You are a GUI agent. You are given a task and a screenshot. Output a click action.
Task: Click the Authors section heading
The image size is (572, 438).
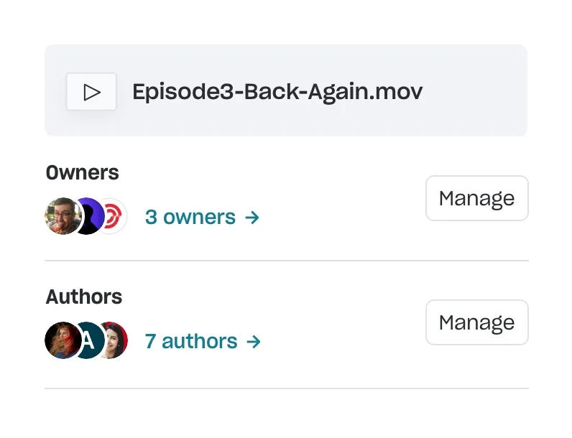(84, 297)
